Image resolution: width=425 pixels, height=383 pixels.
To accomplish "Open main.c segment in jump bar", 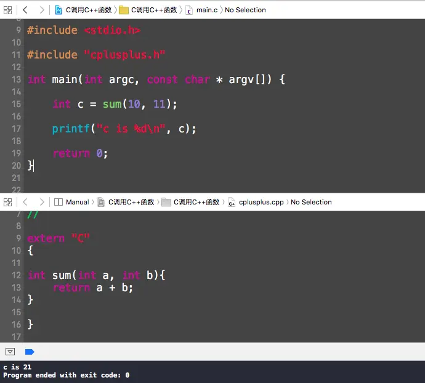I will [207, 10].
